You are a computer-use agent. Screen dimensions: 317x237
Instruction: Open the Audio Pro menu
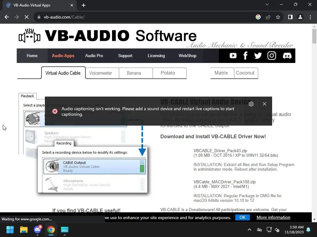tap(94, 56)
